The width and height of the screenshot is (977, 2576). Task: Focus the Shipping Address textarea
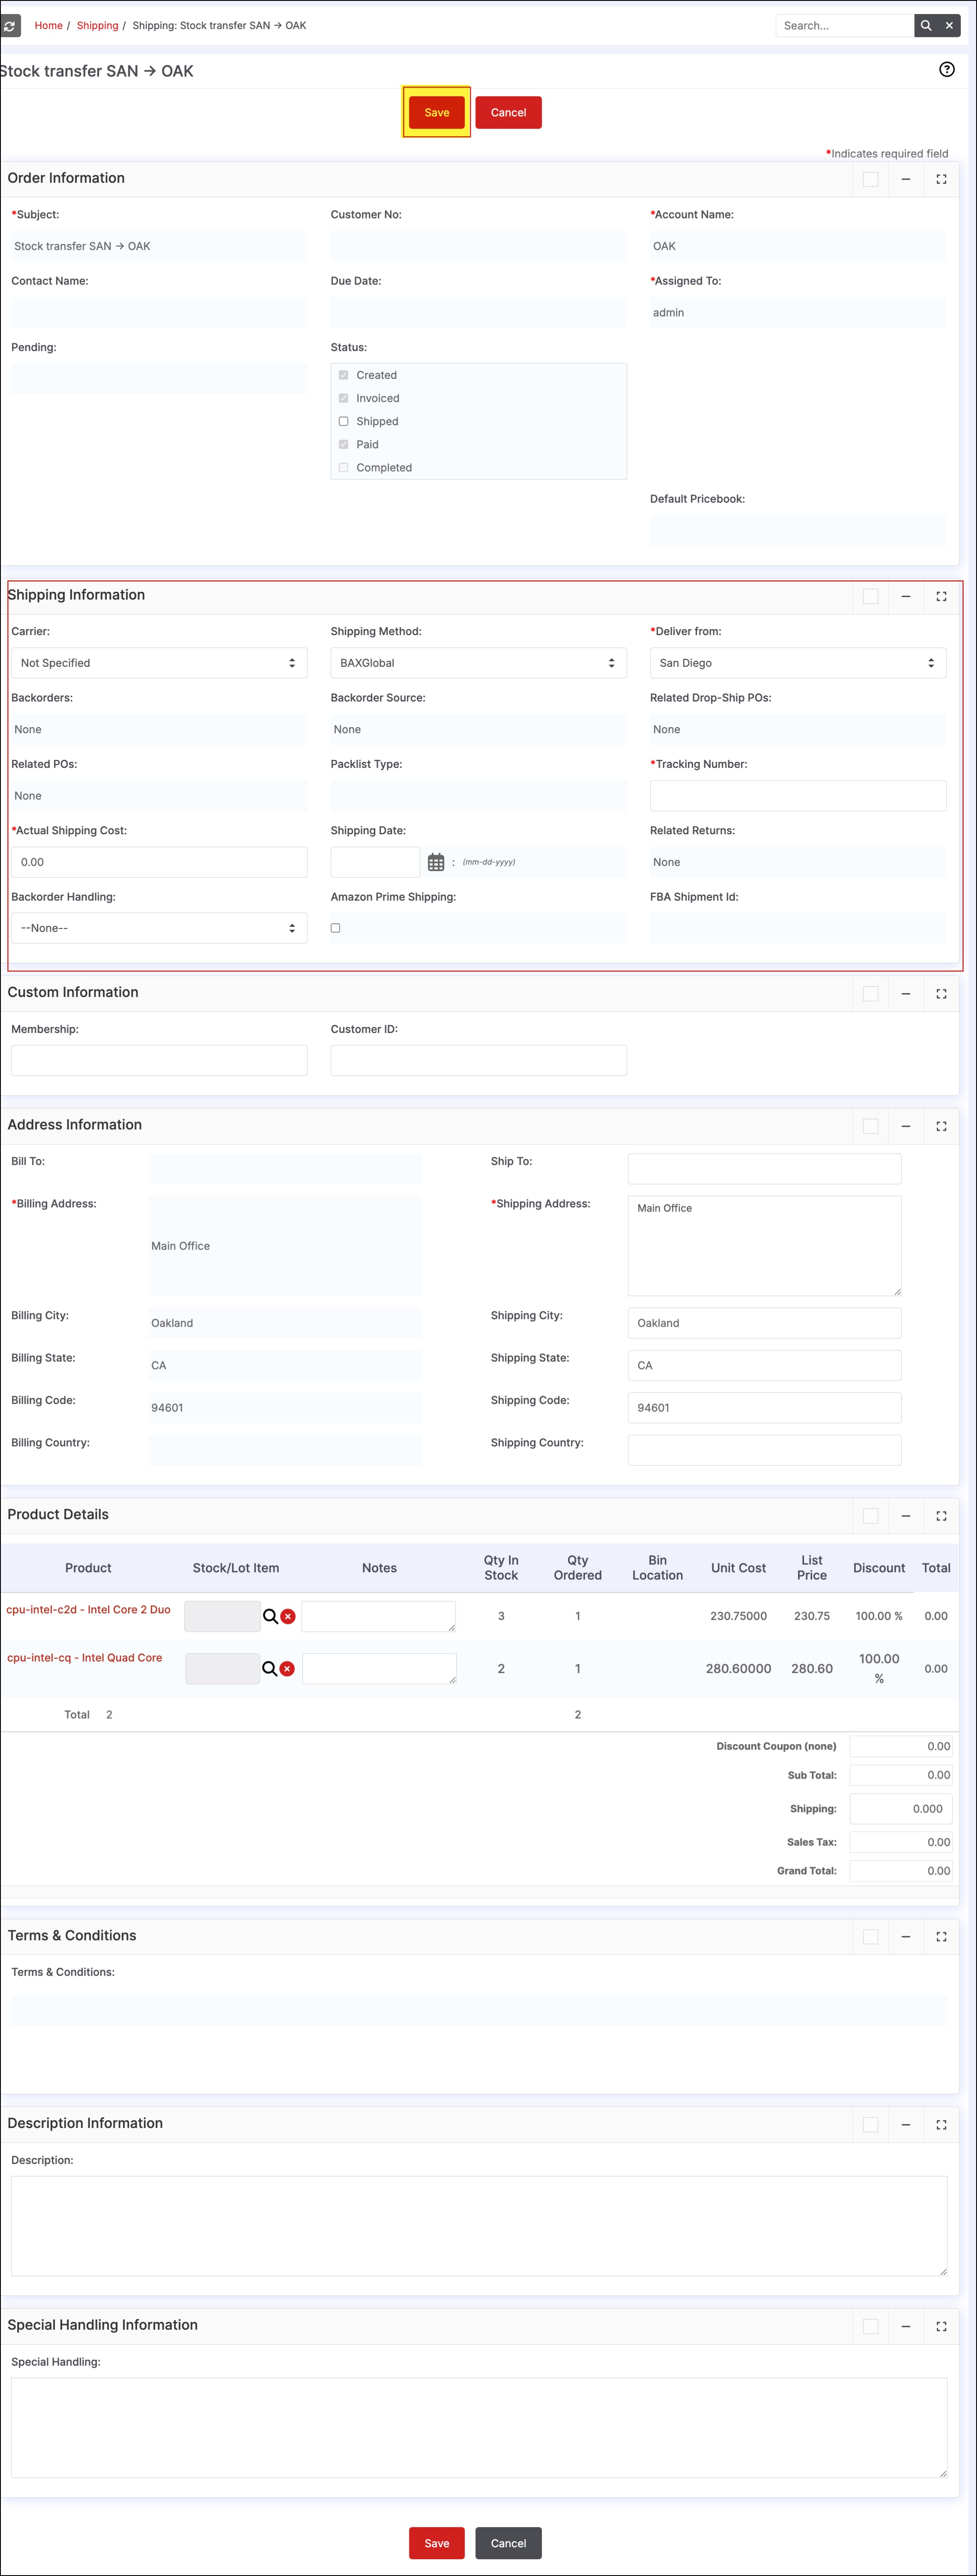point(764,1245)
